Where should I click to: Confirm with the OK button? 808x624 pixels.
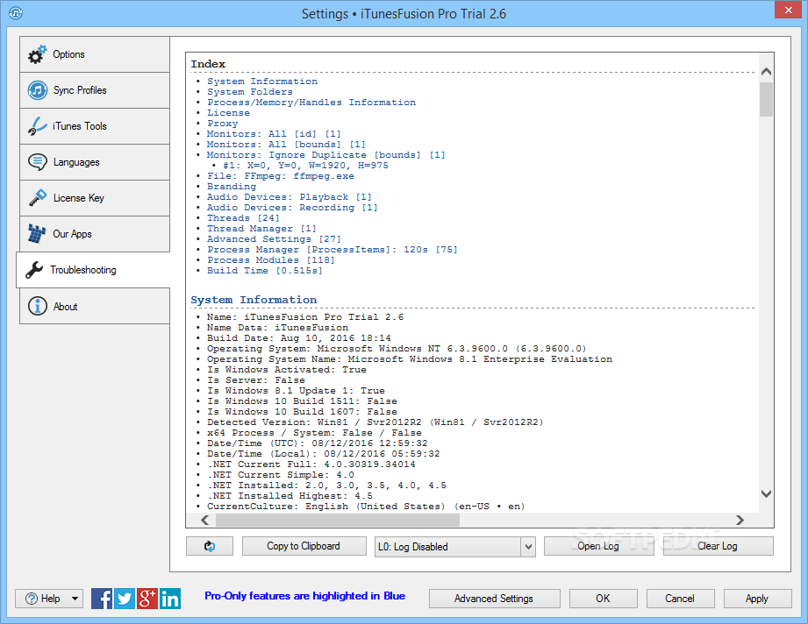[604, 599]
